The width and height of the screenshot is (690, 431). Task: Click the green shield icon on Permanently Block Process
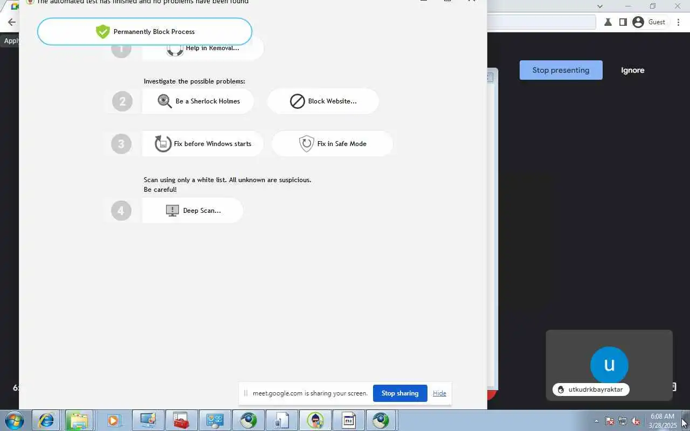point(102,31)
